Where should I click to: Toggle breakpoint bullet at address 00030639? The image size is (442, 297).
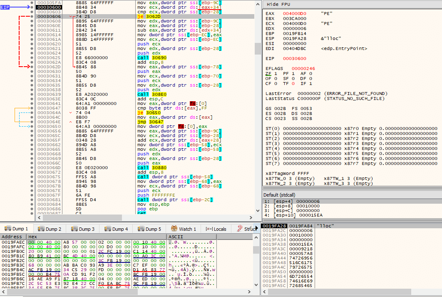[x=32, y=94]
